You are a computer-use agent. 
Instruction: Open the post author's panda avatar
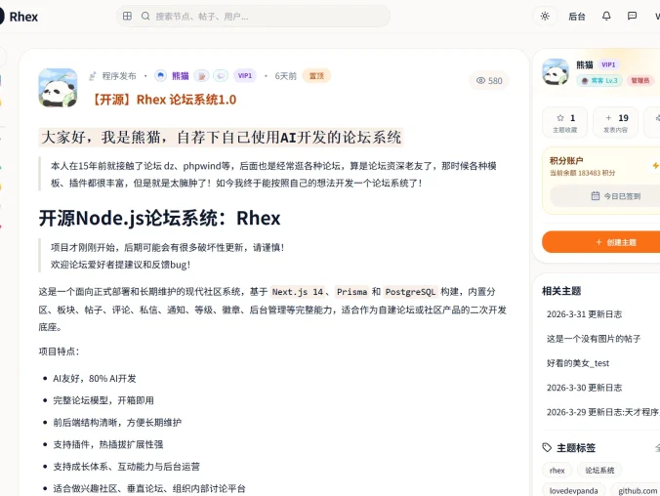pos(58,88)
